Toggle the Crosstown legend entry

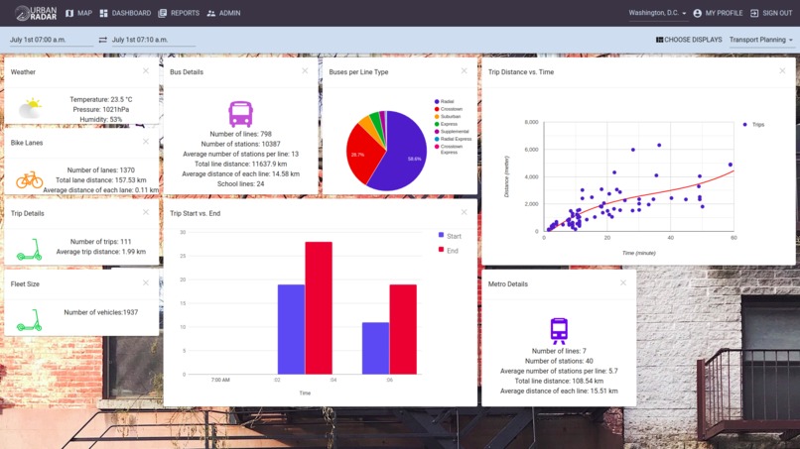(448, 109)
